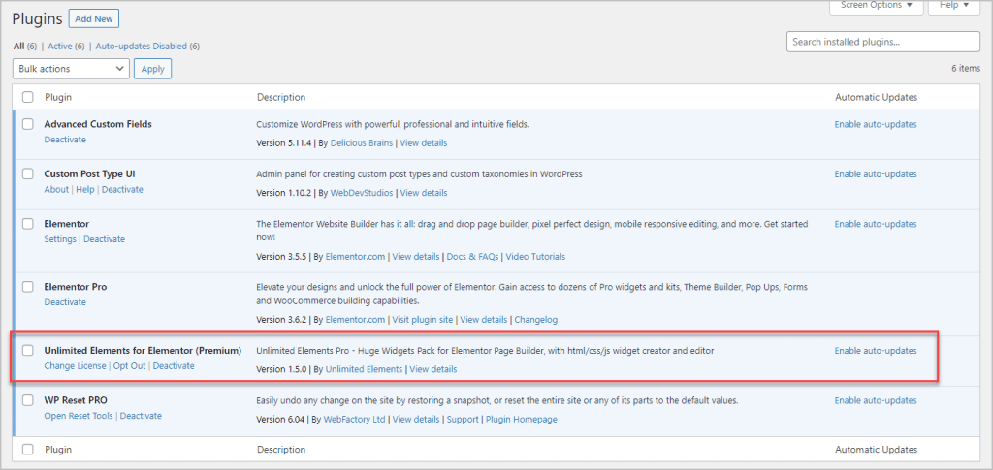Image resolution: width=993 pixels, height=470 pixels.
Task: Visit plugin site for Elementor Pro
Action: pos(423,320)
